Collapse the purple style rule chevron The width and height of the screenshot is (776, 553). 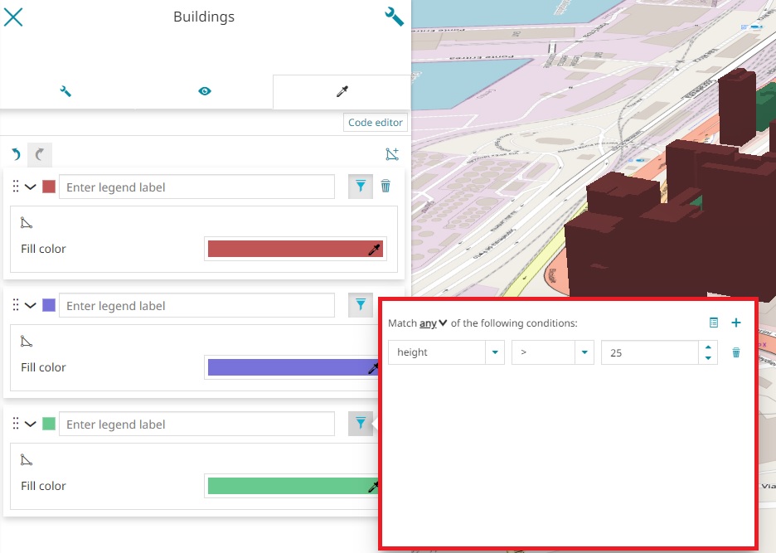(31, 305)
